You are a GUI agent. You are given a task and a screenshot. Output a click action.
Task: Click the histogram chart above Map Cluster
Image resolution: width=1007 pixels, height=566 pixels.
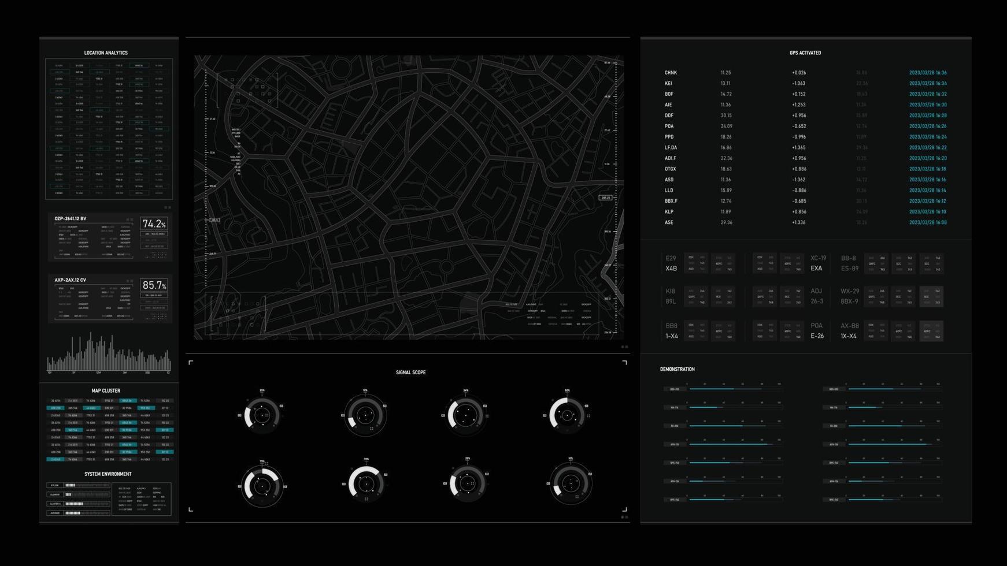click(109, 352)
